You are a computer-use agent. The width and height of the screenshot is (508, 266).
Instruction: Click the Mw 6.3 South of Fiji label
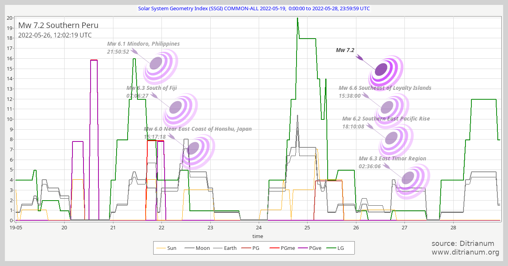(x=152, y=88)
